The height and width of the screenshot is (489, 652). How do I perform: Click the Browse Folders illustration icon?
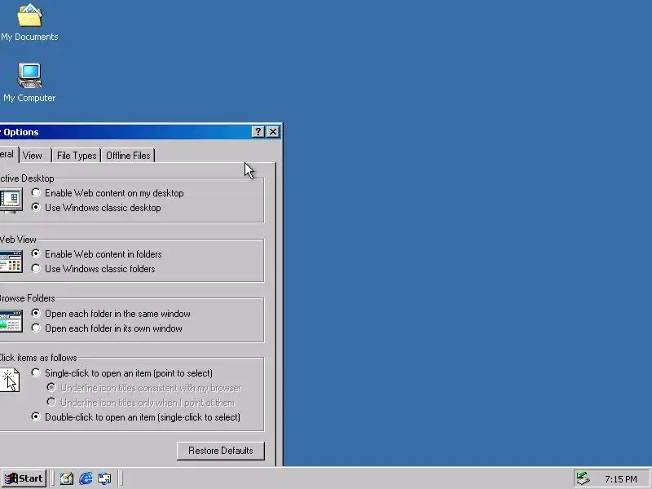[11, 320]
